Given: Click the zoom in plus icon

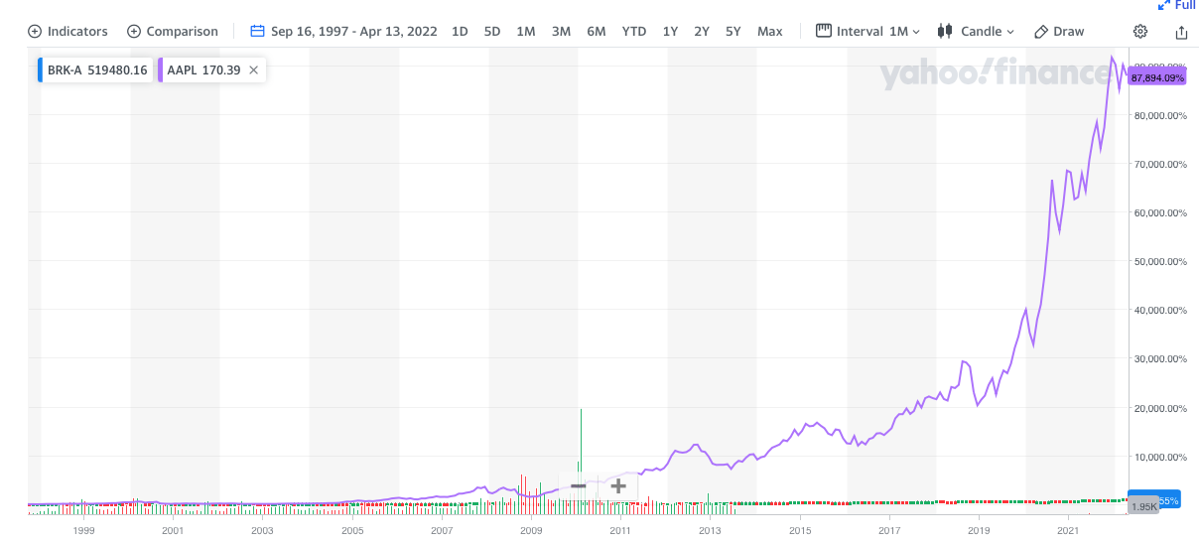Looking at the screenshot, I should 617,485.
